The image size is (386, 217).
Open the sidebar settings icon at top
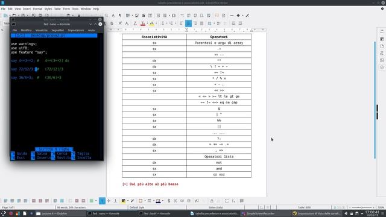382,31
